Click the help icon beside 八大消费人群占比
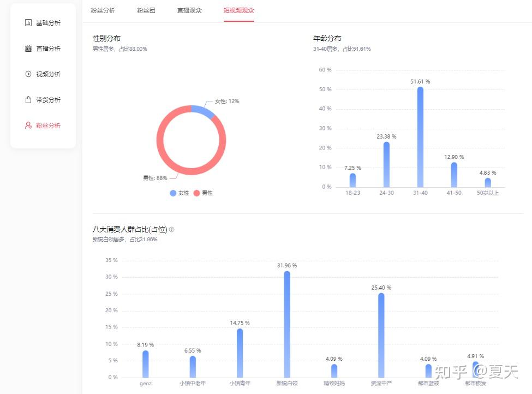This screenshot has height=394, width=532. (172, 229)
